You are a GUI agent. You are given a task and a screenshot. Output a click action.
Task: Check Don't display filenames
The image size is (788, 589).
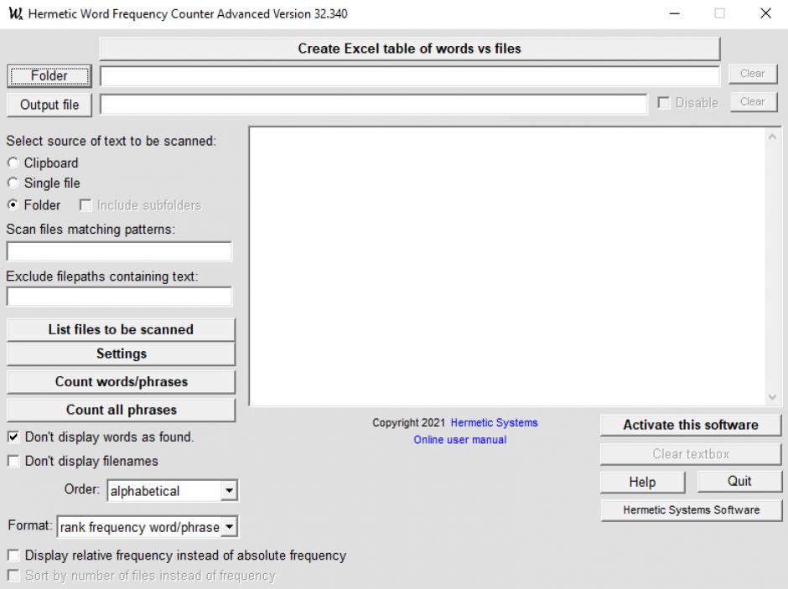(13, 461)
